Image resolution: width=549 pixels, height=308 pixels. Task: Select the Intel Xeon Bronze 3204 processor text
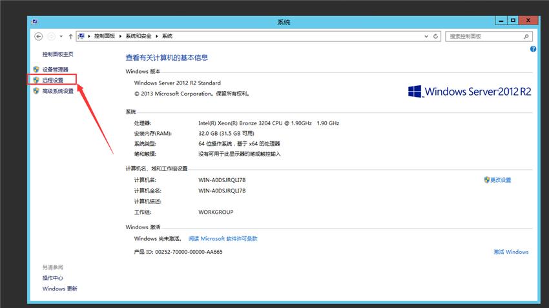[x=269, y=123]
